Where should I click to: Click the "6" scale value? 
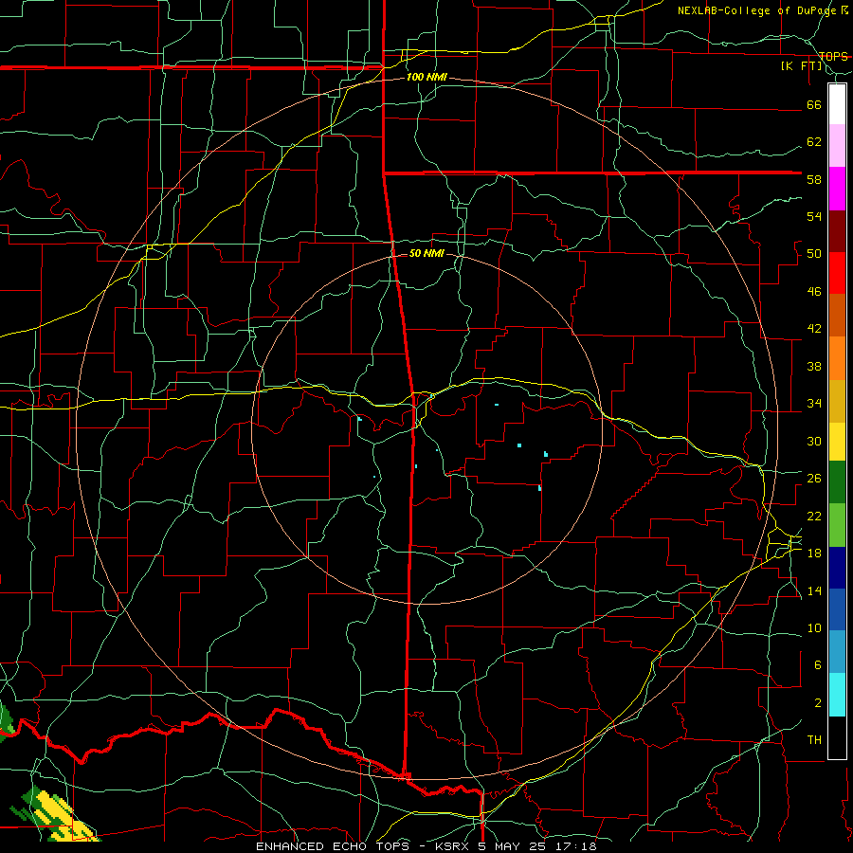pyautogui.click(x=818, y=665)
